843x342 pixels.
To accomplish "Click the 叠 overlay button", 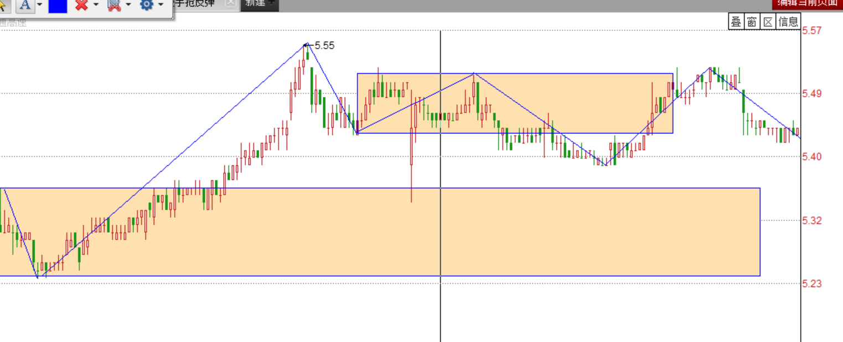I will (x=736, y=22).
